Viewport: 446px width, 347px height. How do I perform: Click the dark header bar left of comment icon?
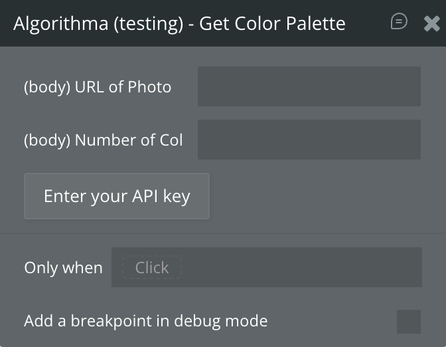(x=368, y=24)
